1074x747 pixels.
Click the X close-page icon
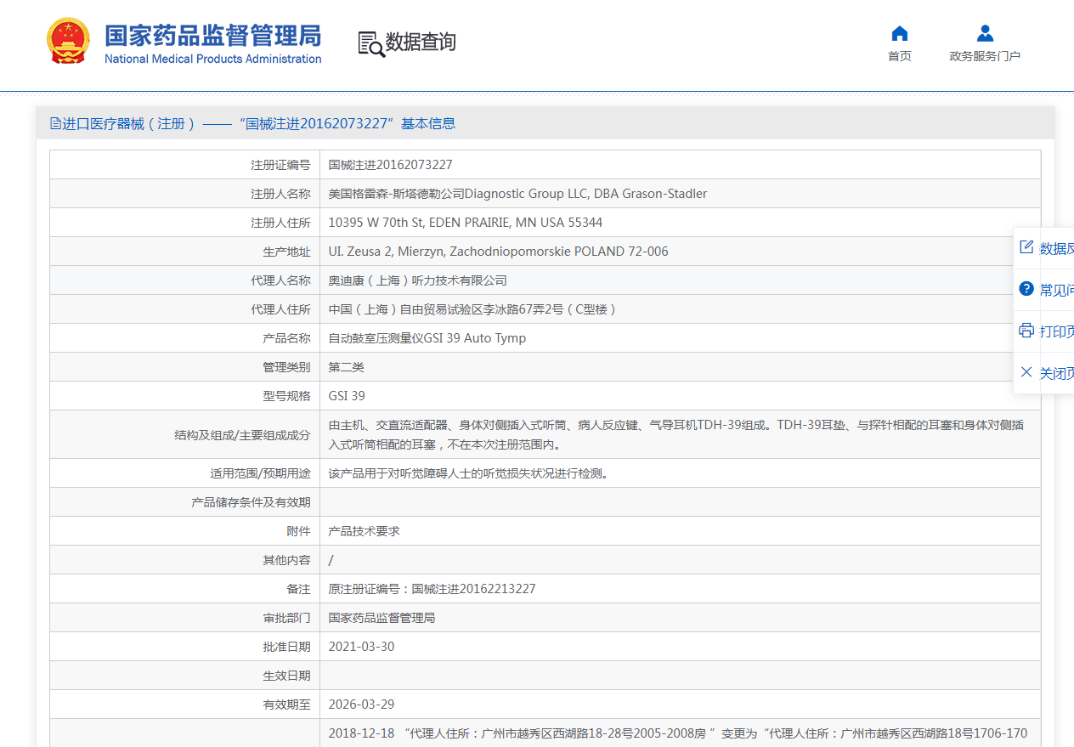(1026, 372)
